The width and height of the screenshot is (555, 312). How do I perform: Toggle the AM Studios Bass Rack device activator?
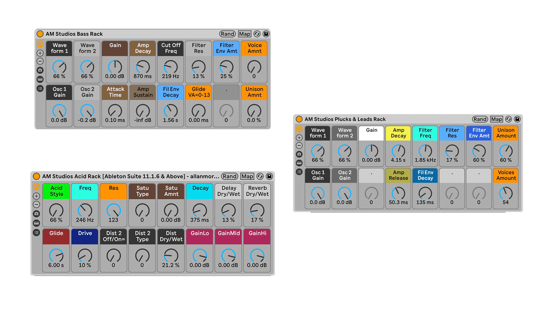coord(40,34)
